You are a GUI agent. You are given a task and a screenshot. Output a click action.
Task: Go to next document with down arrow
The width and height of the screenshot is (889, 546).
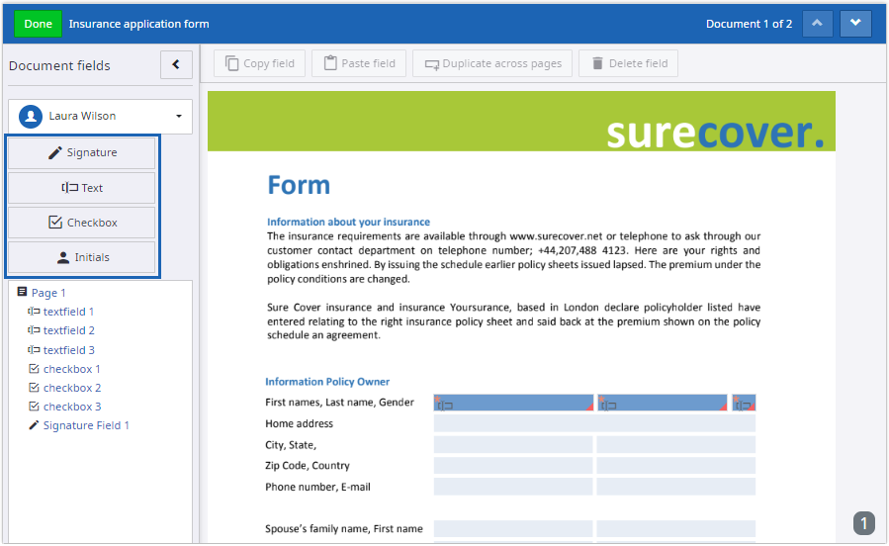(855, 24)
